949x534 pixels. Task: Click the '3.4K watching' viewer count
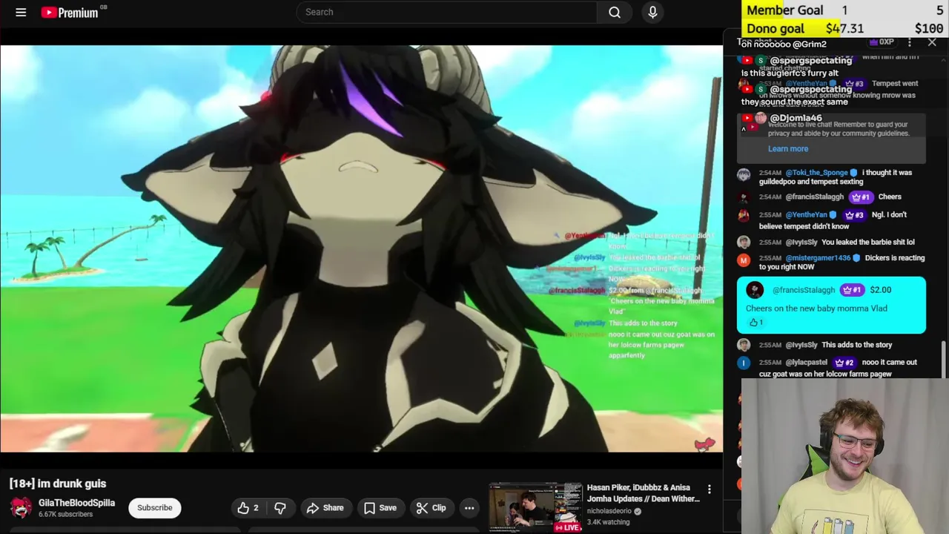(608, 522)
